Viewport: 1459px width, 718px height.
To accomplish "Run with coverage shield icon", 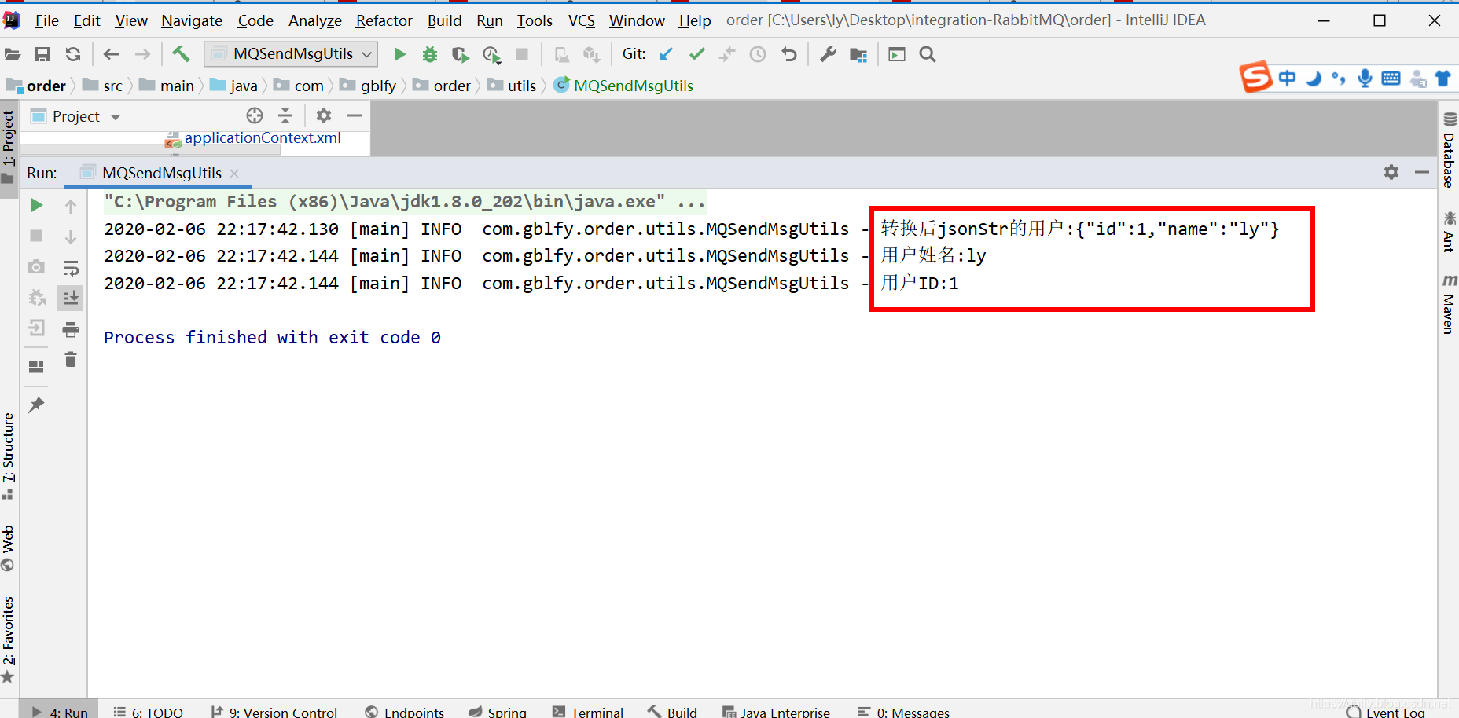I will [x=460, y=54].
